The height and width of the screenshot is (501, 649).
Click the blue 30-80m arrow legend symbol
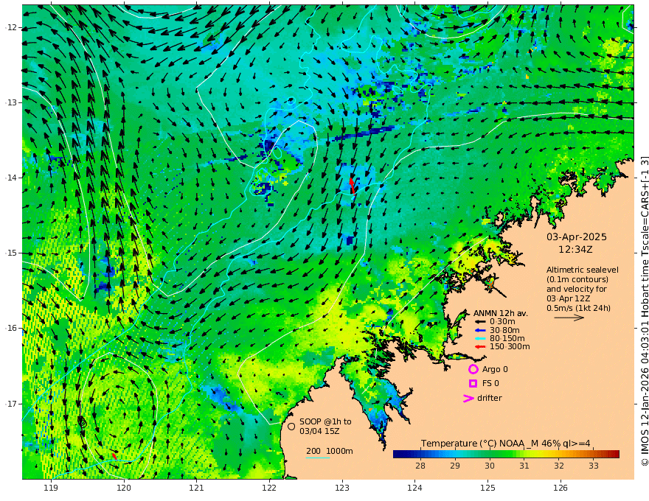tap(479, 330)
